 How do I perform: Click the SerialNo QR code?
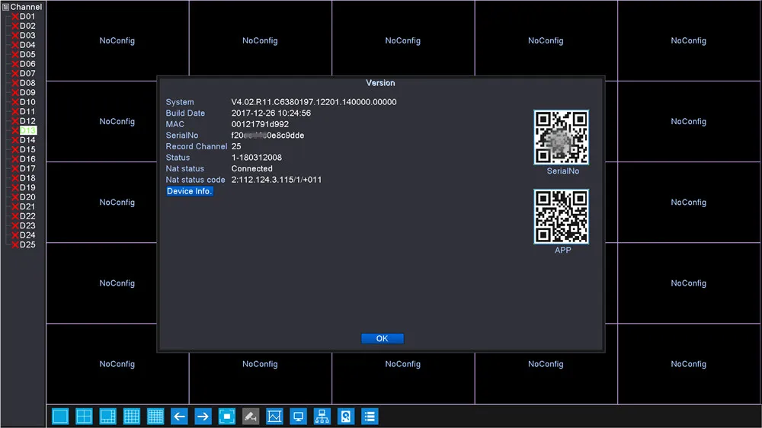pos(562,137)
